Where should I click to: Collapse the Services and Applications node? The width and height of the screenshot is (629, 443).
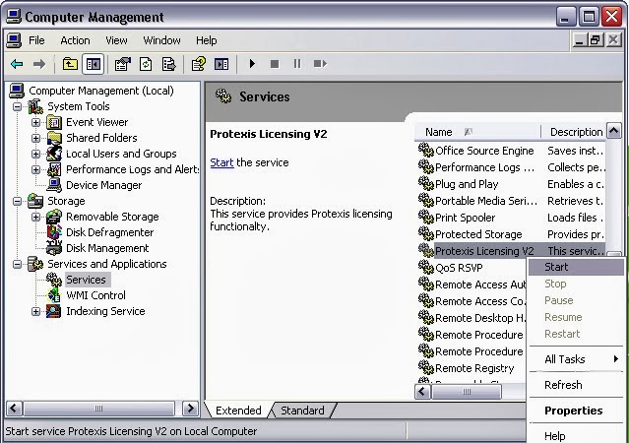(18, 264)
